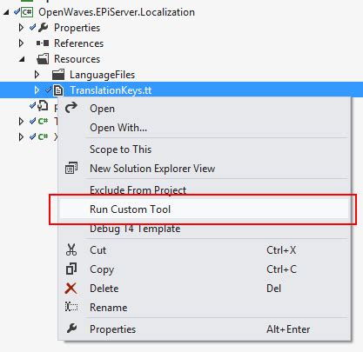Viewport: 363px width, 352px height.
Task: Expand the Properties tree node arrow
Action: (21, 28)
